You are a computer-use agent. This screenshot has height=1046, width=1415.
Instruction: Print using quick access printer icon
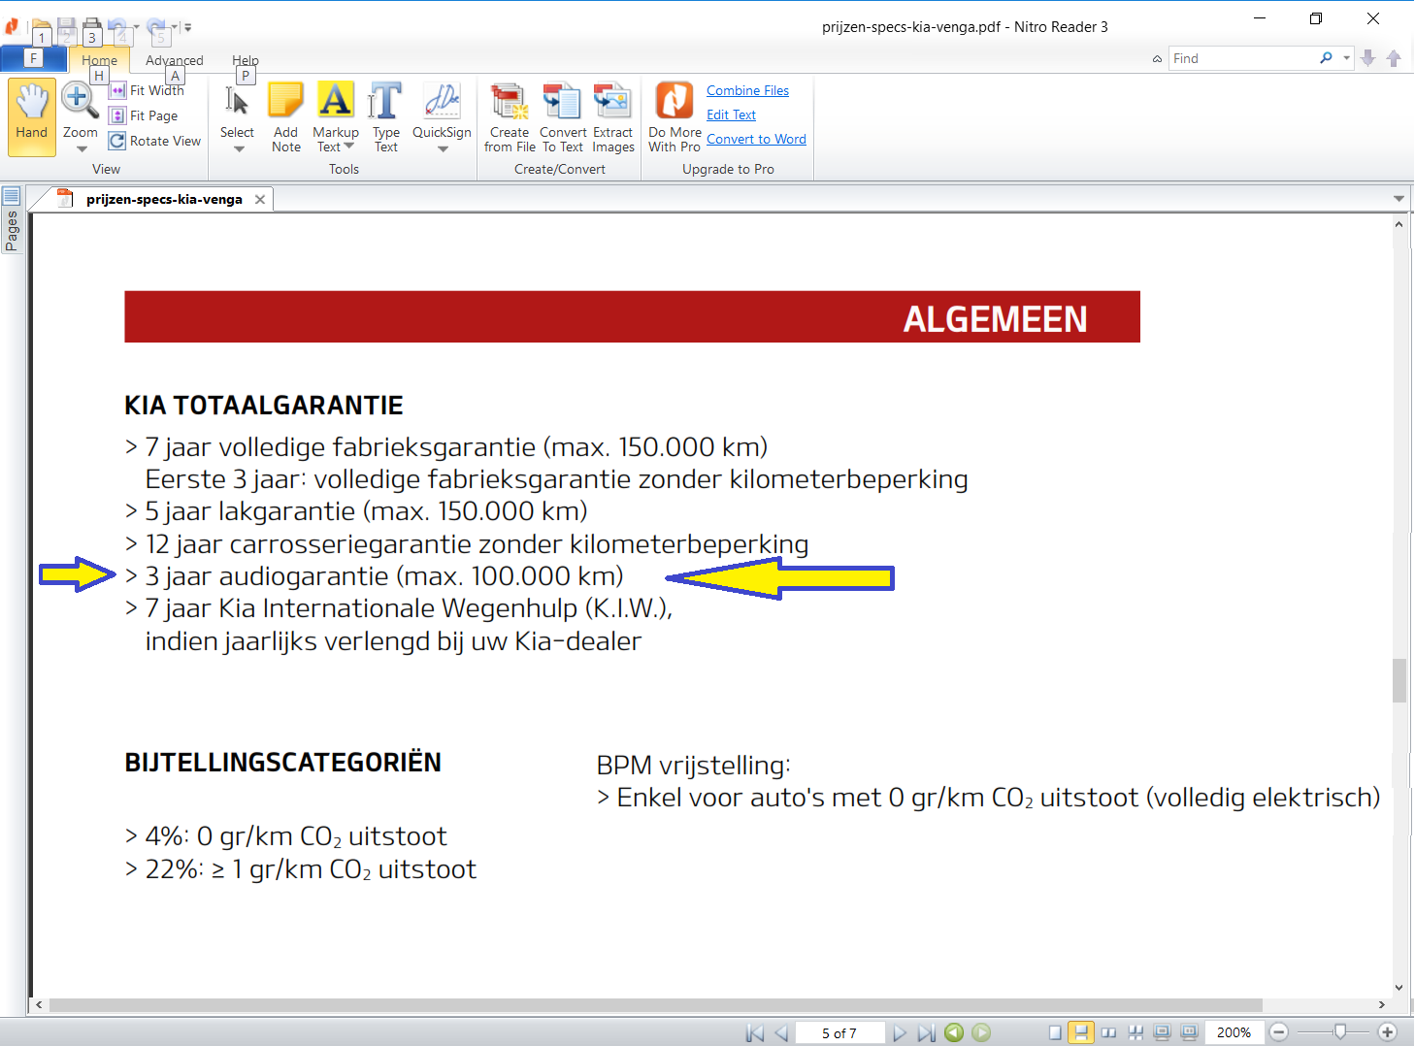pos(92,28)
